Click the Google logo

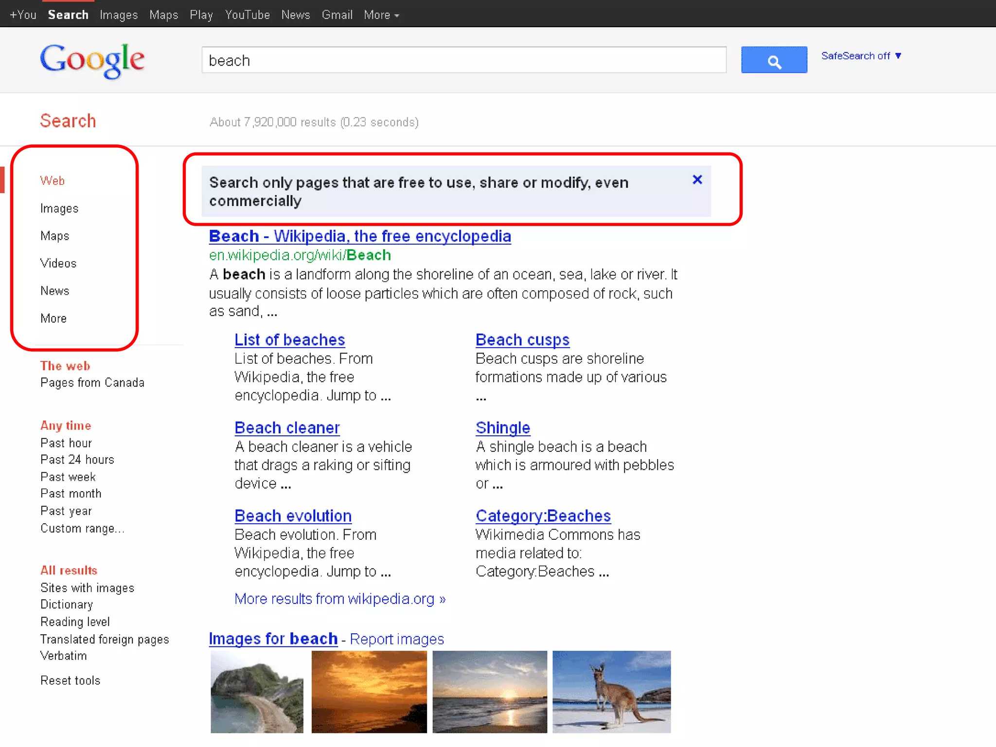tap(92, 60)
